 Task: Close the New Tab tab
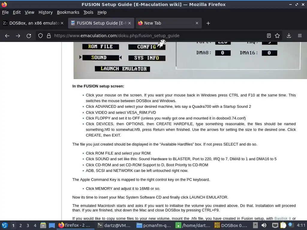[197, 23]
